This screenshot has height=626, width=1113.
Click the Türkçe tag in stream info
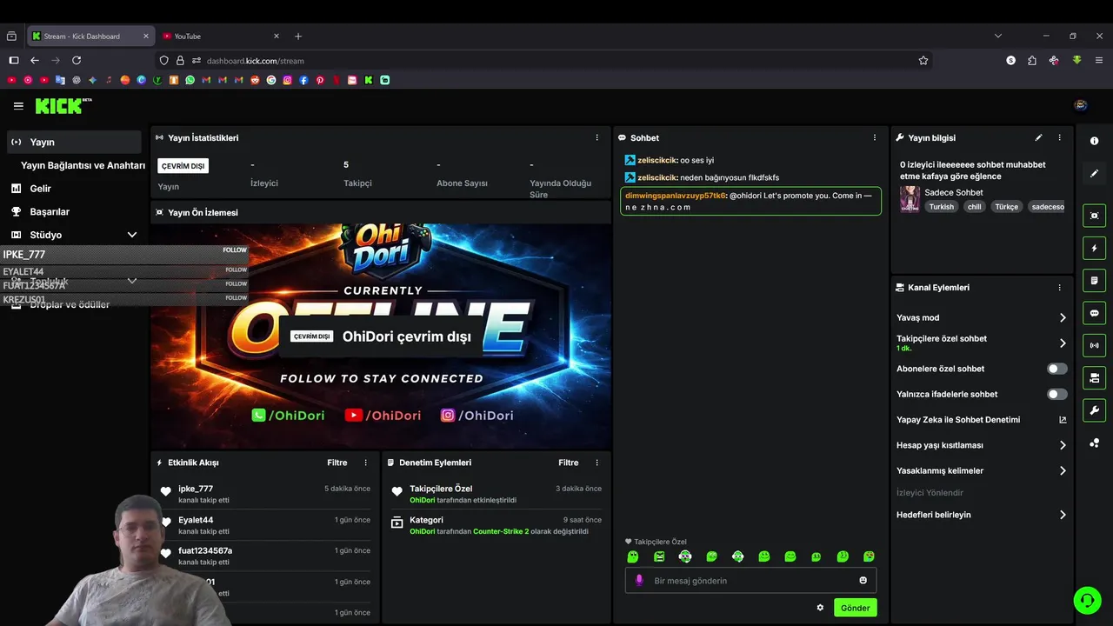click(x=1006, y=207)
